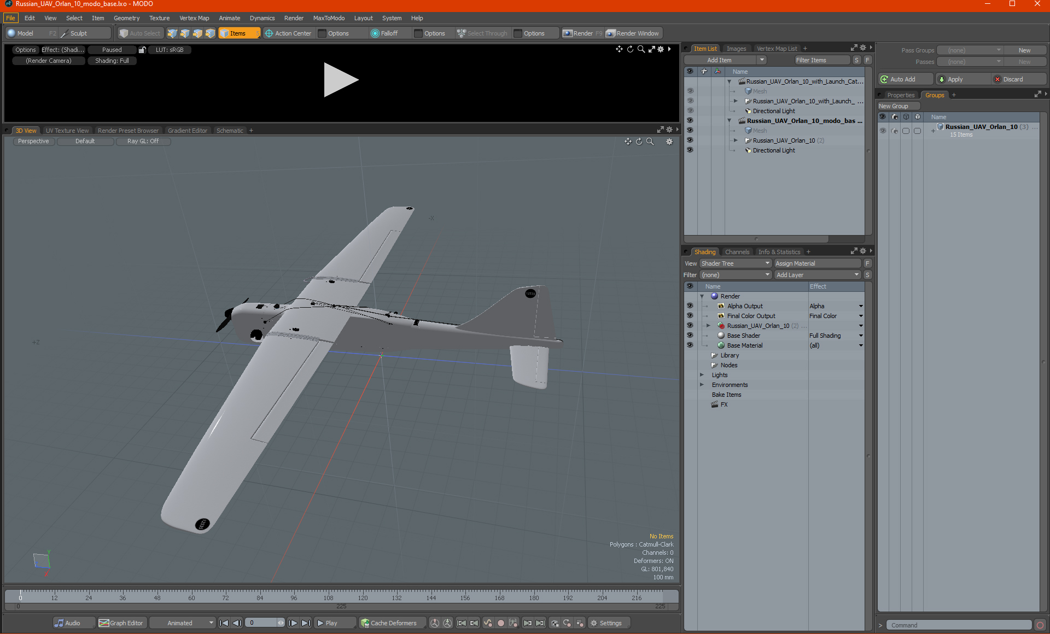This screenshot has width=1050, height=634.
Task: Select Polygons selection mode icon
Action: coord(197,33)
